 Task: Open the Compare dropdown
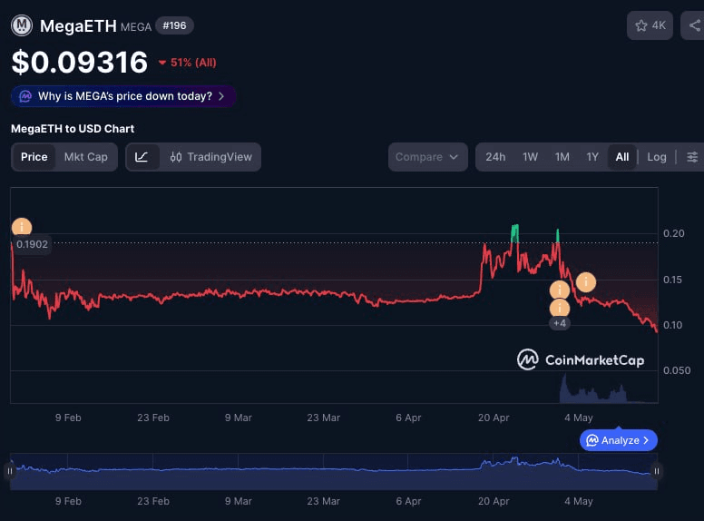click(427, 157)
